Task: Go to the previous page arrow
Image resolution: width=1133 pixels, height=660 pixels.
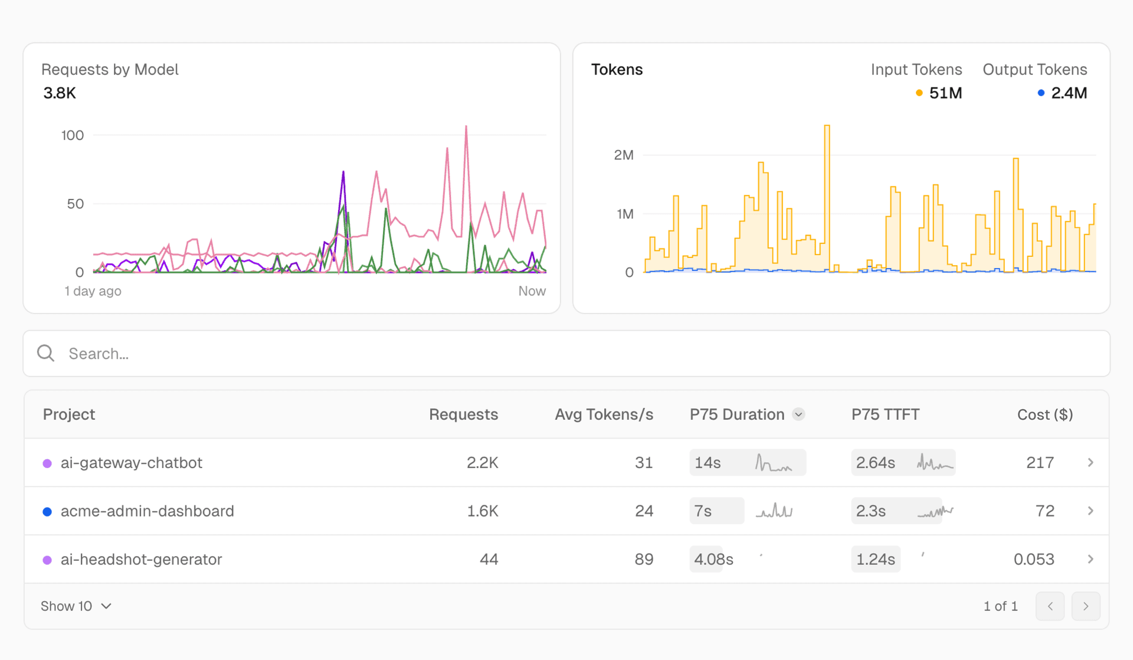Action: coord(1050,606)
